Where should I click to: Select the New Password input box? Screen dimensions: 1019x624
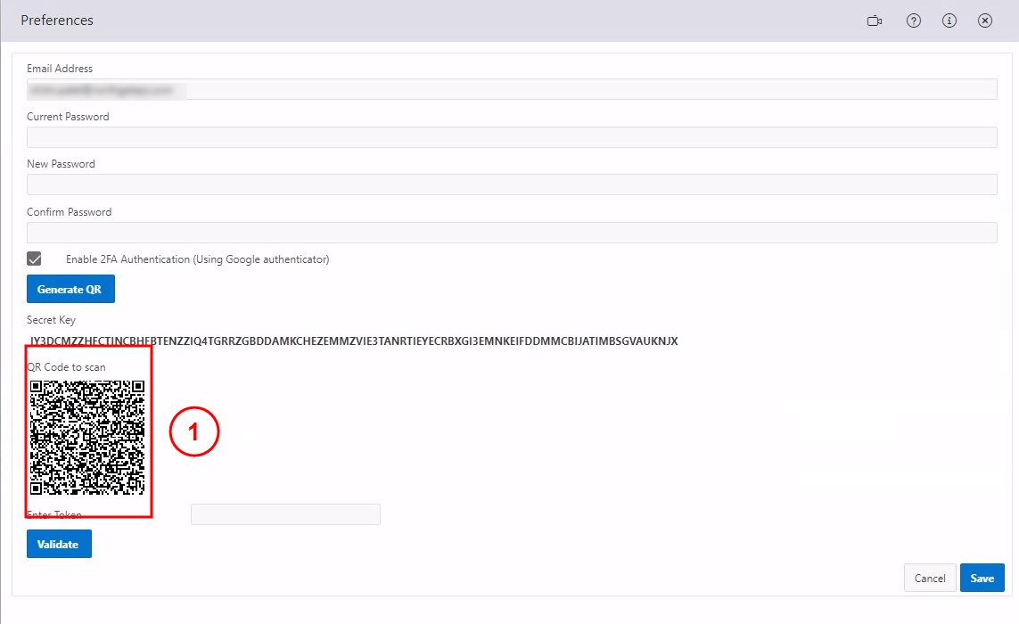pos(511,185)
